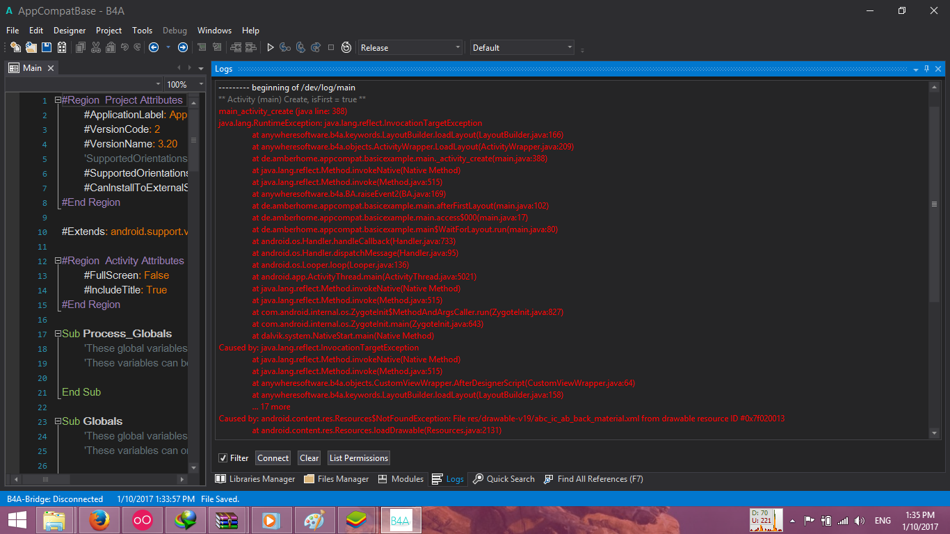Click the List Permissions button

[359, 458]
